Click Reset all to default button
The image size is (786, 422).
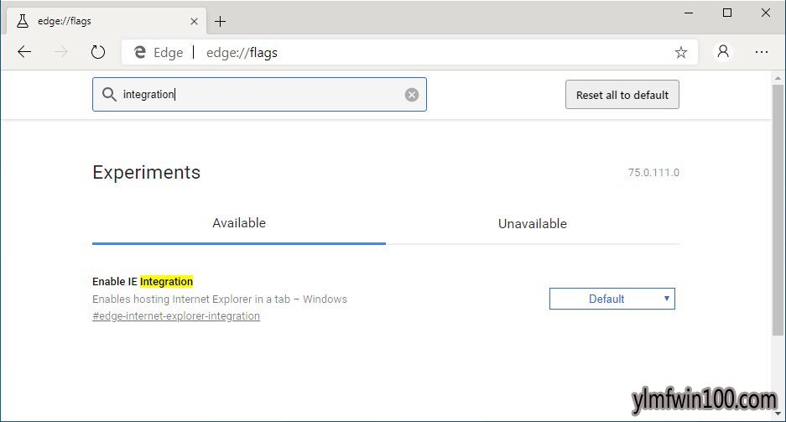tap(622, 95)
